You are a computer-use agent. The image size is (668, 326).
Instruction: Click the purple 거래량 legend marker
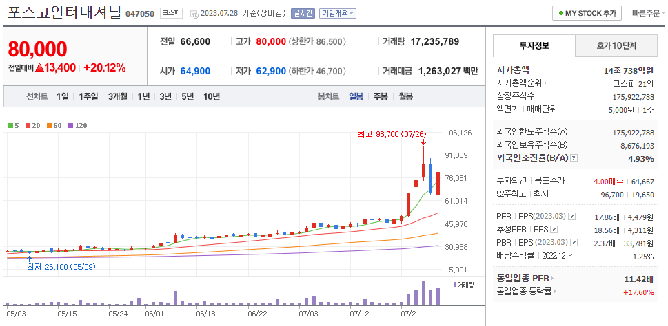[x=454, y=285]
